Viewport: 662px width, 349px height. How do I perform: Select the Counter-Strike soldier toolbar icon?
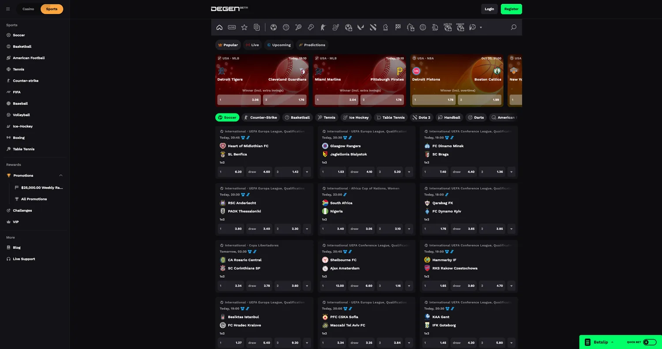[x=323, y=27]
